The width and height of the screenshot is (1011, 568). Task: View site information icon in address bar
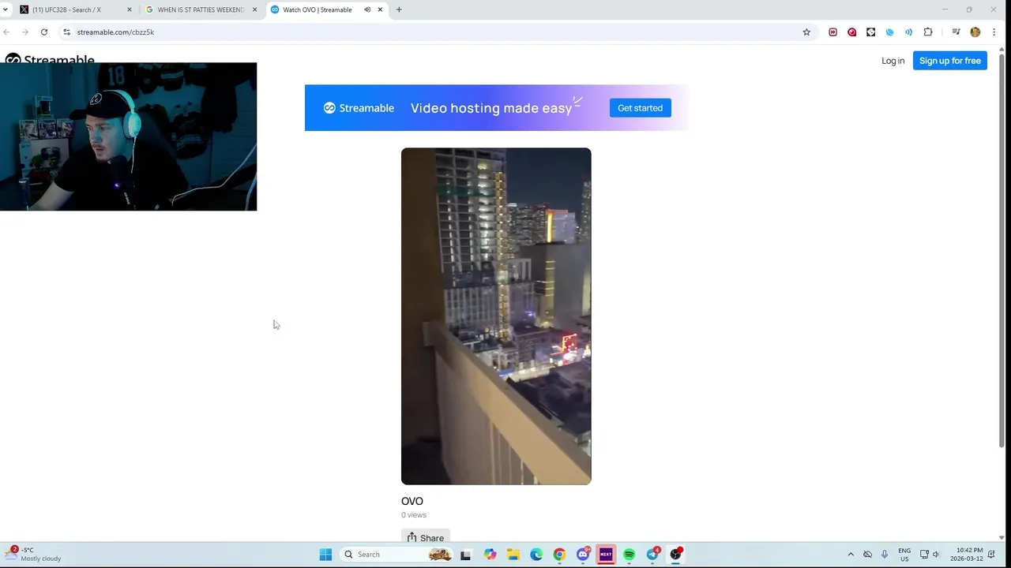point(67,32)
